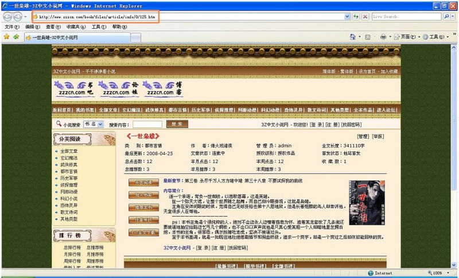Open the 查看(V) menu

pyautogui.click(x=53, y=27)
